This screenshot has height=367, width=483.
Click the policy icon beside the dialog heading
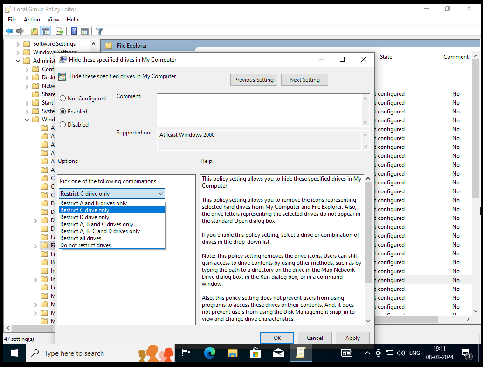(x=62, y=77)
